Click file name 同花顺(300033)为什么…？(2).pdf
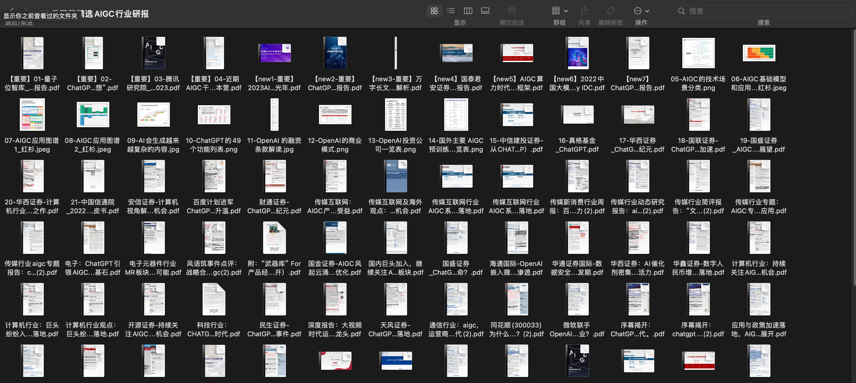 (x=516, y=330)
